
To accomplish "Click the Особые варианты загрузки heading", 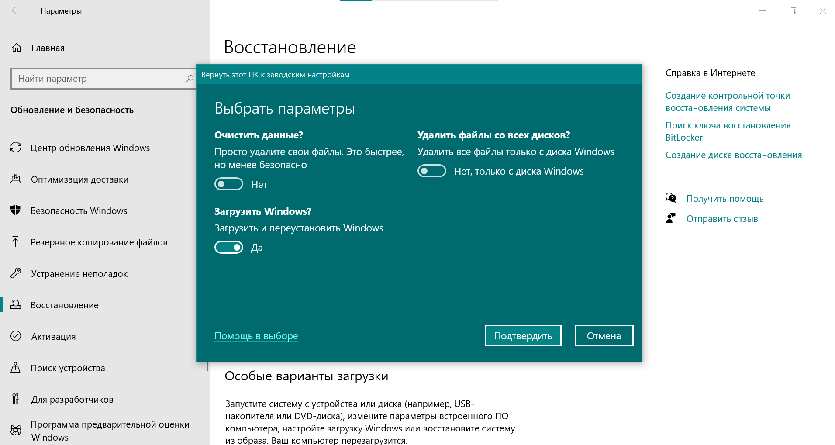I will click(x=307, y=376).
